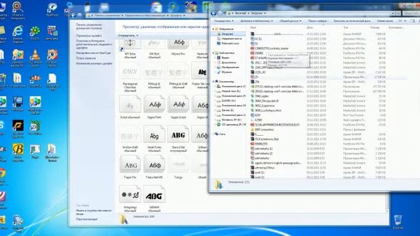This screenshot has height=236, width=420.
Task: Open Настройка текста ClearType link
Action: coord(93,53)
